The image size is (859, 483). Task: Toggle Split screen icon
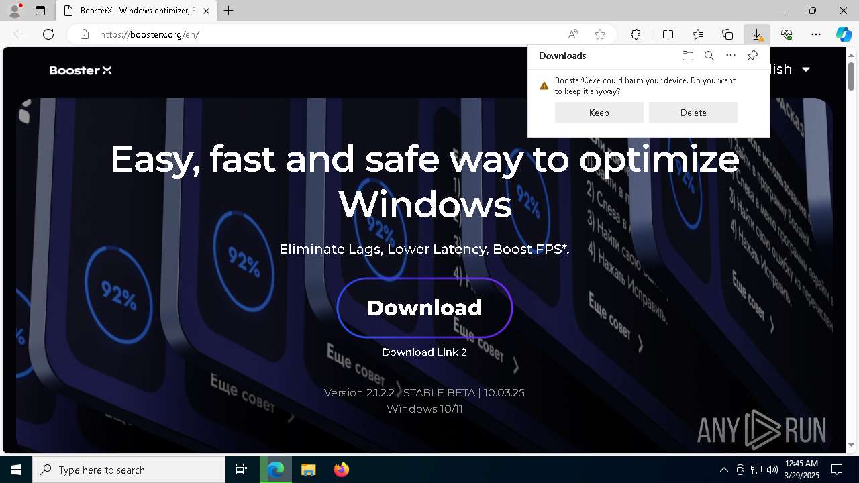(x=668, y=34)
